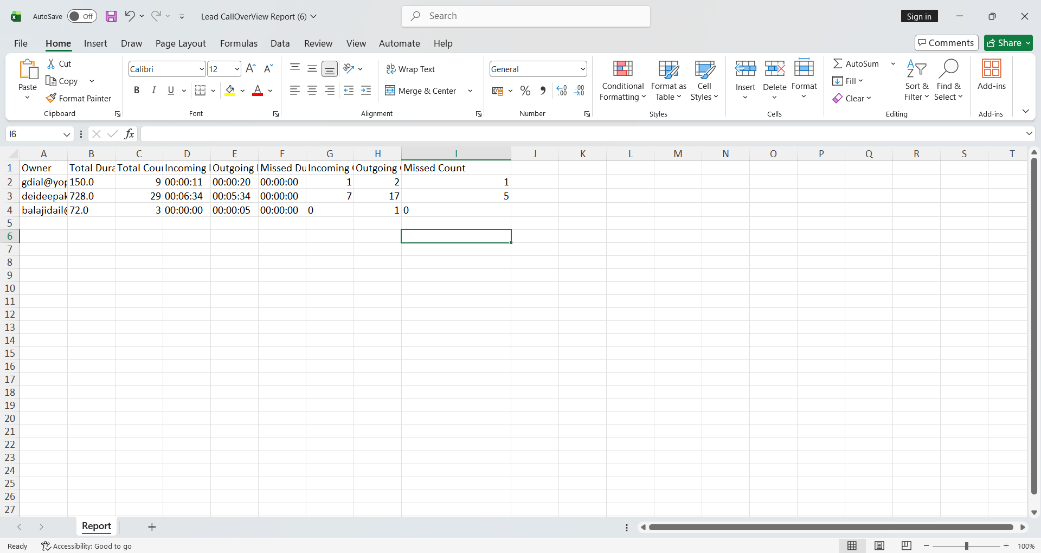1041x553 pixels.
Task: Toggle Underline formatting
Action: (171, 91)
